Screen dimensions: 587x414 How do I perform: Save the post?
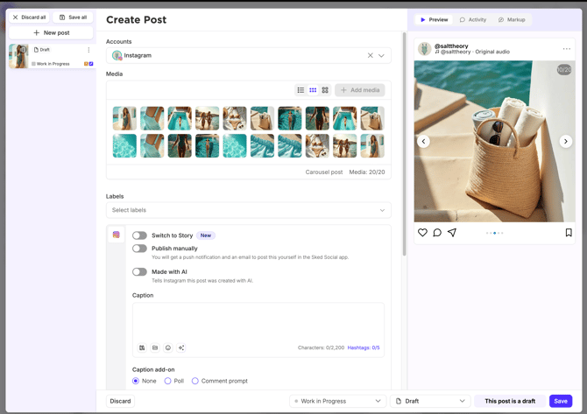561,401
